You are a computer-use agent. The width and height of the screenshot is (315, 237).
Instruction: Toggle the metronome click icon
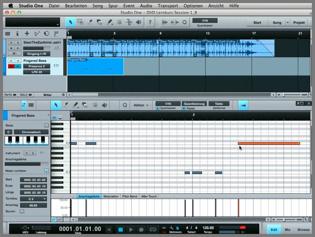(x=177, y=228)
